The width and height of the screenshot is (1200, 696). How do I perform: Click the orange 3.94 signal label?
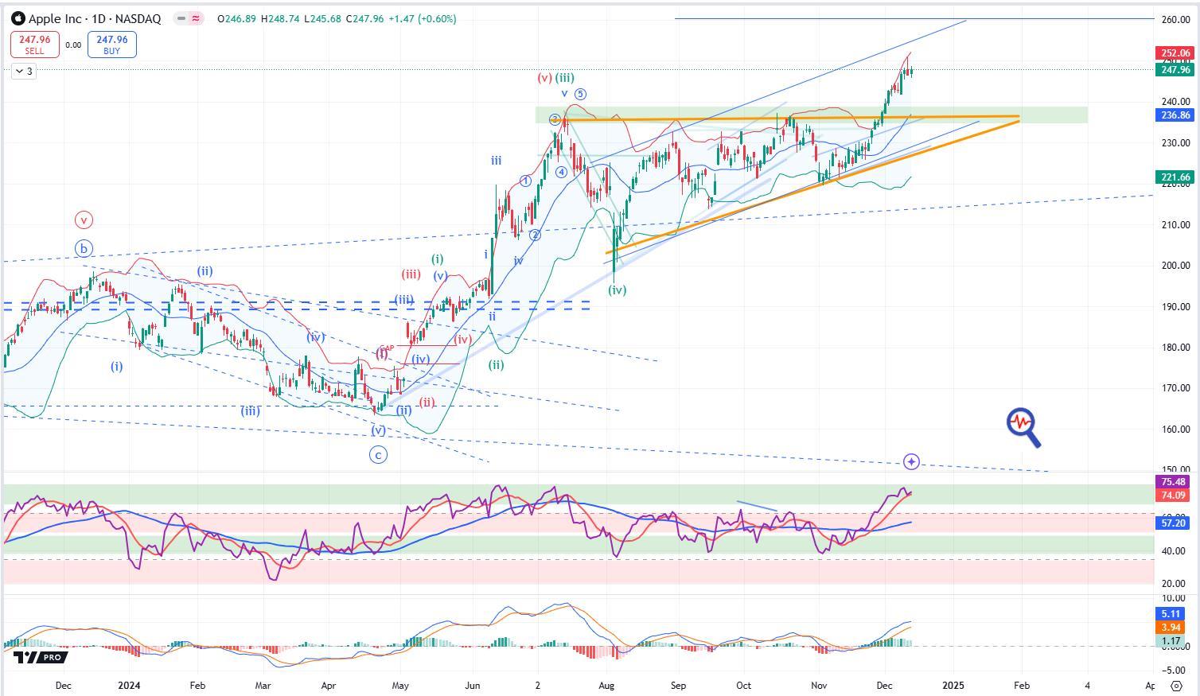click(1170, 628)
